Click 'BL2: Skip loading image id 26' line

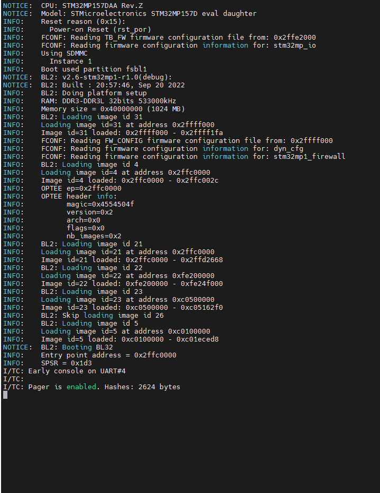tap(103, 316)
